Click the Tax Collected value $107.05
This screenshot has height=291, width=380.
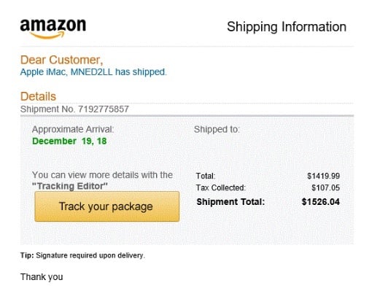[326, 187]
